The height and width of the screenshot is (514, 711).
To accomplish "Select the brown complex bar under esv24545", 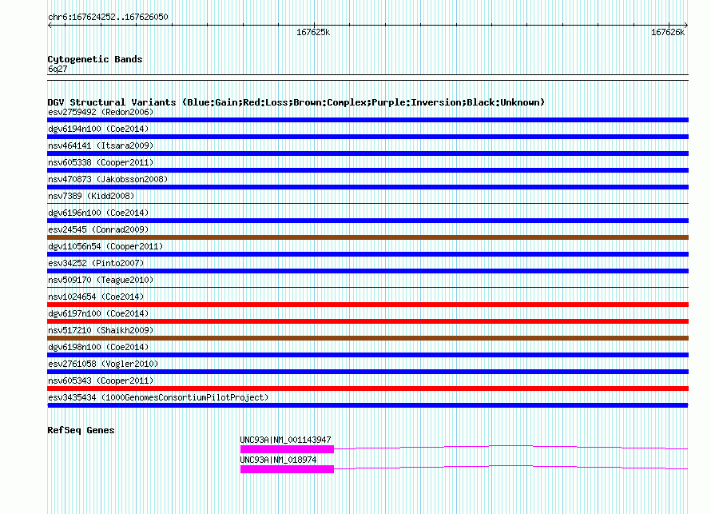I will [367, 237].
